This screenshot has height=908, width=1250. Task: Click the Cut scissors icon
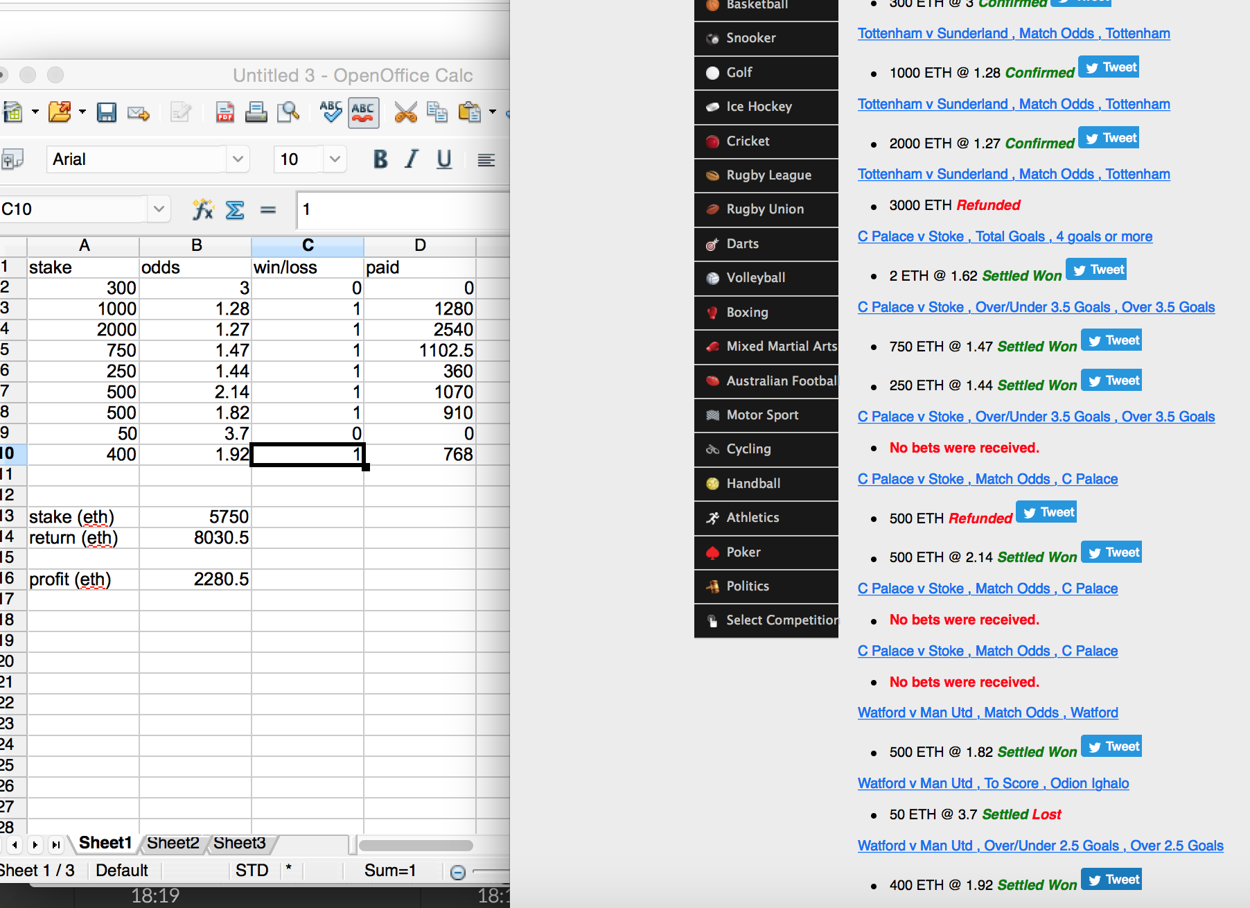pyautogui.click(x=405, y=112)
